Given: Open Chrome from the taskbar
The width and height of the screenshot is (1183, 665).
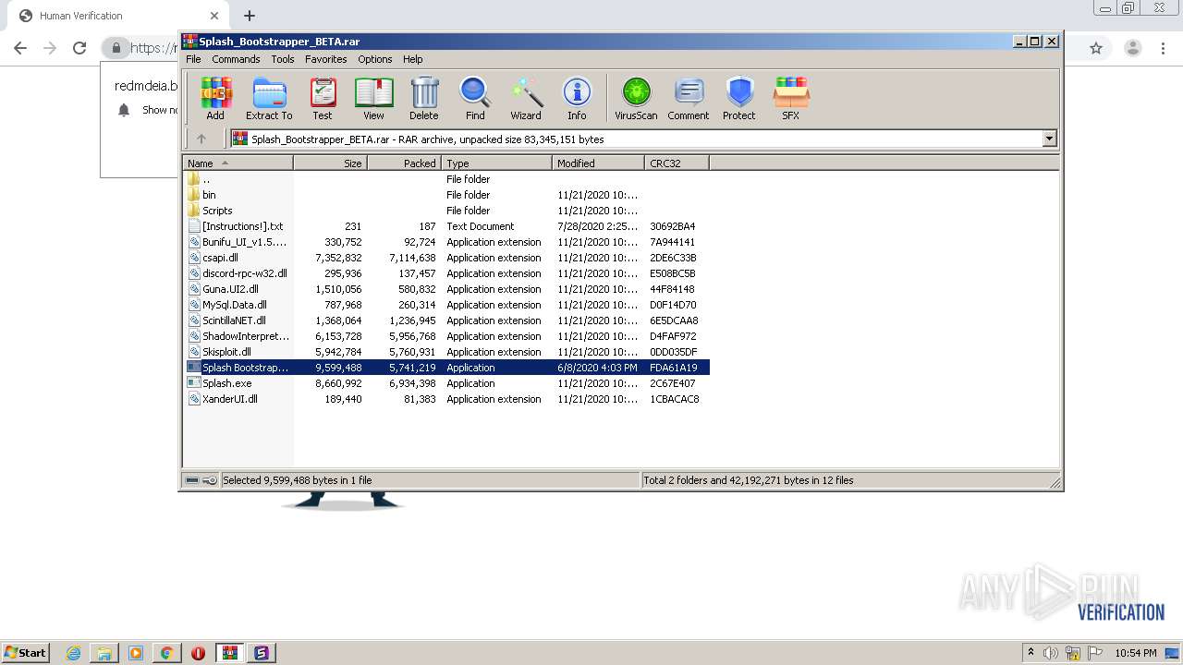Looking at the screenshot, I should click(x=166, y=653).
